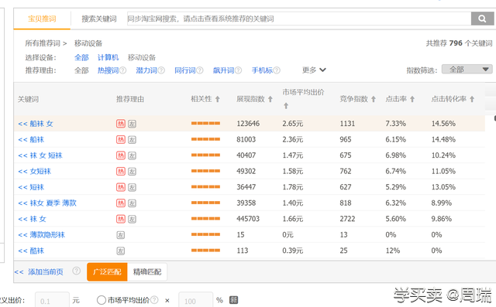Sort by 市场平均出价 arrow
The height and width of the screenshot is (307, 496).
(286, 106)
